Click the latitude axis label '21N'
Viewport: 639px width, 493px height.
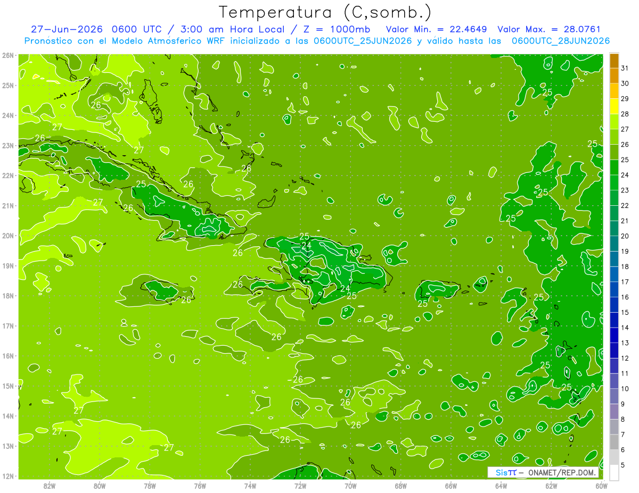click(8, 205)
